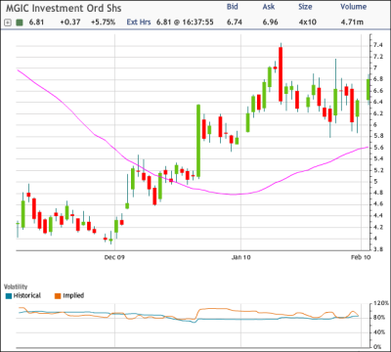This screenshot has width=391, height=352.
Task: Click the +0.37 change value
Action: 70,22
